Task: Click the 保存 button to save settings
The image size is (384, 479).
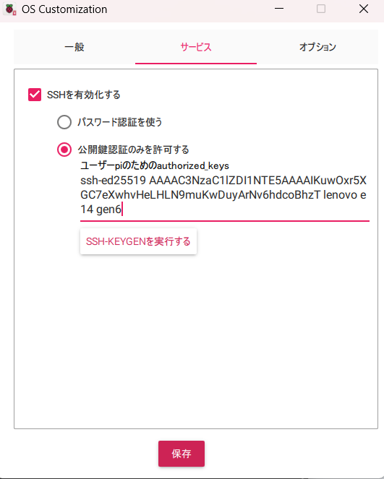Action: (x=182, y=453)
